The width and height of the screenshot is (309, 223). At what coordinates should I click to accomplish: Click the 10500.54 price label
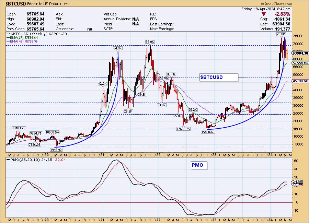[52, 132]
